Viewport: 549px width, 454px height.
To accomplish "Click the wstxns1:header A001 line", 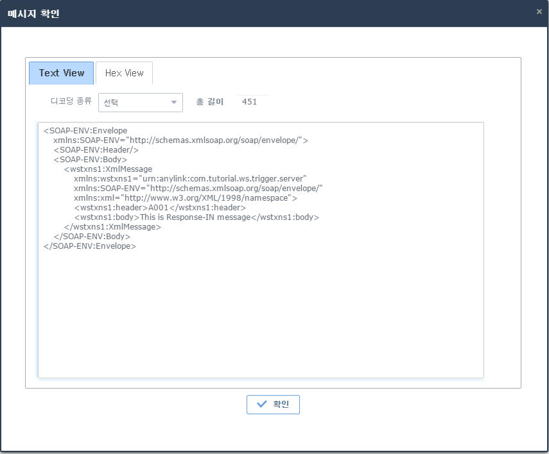I will pos(160,208).
